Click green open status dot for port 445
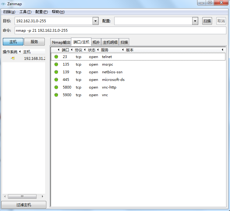Viewport: 230px width, 211px height. [x=56, y=80]
